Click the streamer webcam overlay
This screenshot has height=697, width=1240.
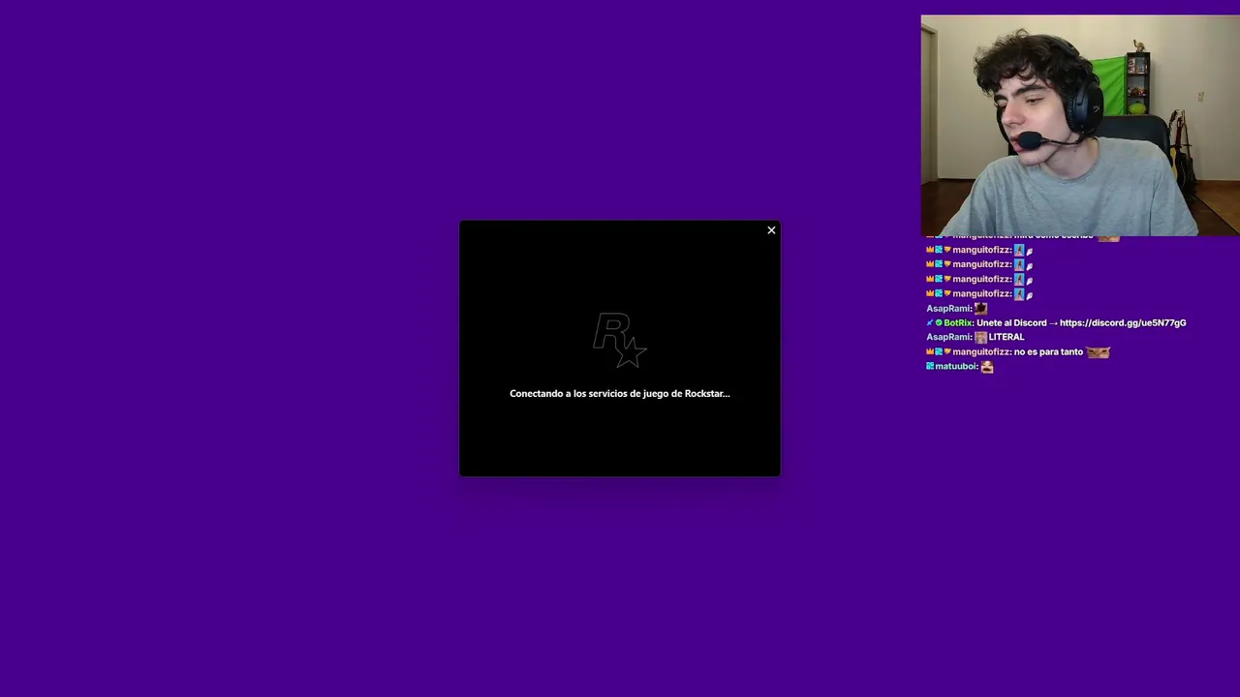pos(1080,126)
